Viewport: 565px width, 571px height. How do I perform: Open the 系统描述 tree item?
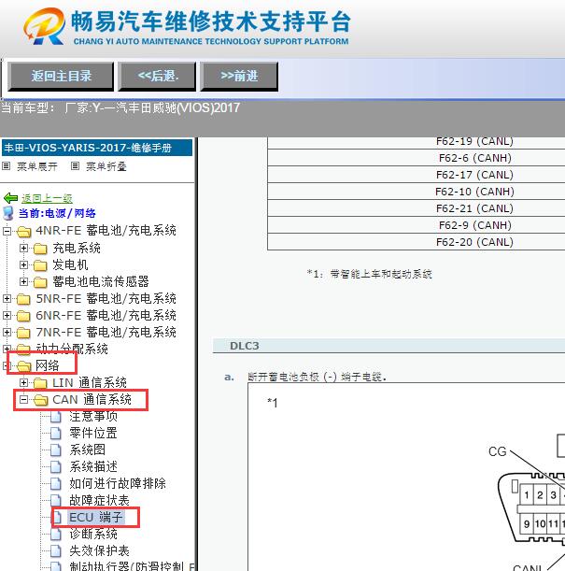tap(93, 466)
